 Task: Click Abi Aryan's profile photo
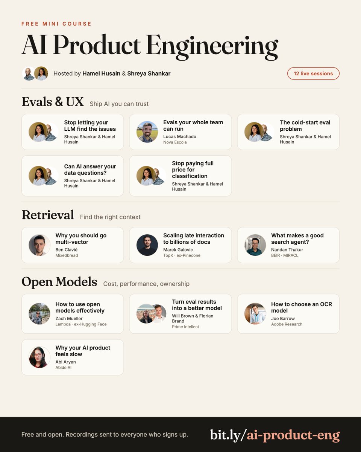click(x=39, y=357)
